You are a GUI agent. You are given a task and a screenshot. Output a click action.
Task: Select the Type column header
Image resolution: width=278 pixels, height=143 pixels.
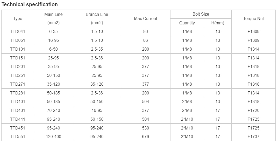pyautogui.click(x=18, y=18)
